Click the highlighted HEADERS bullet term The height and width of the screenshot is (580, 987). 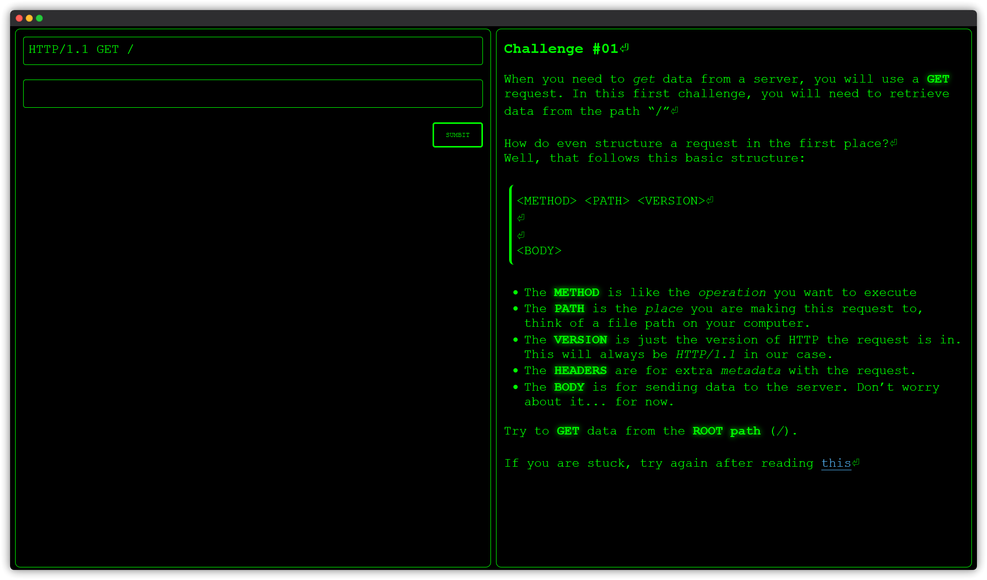pyautogui.click(x=580, y=371)
